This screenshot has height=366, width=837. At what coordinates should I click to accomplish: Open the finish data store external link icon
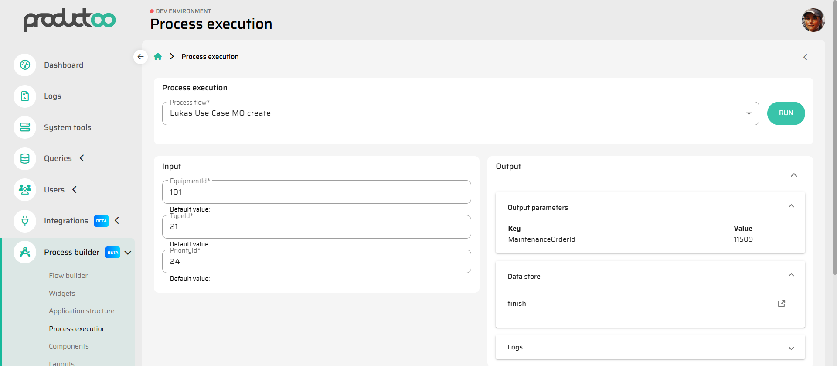coord(781,304)
